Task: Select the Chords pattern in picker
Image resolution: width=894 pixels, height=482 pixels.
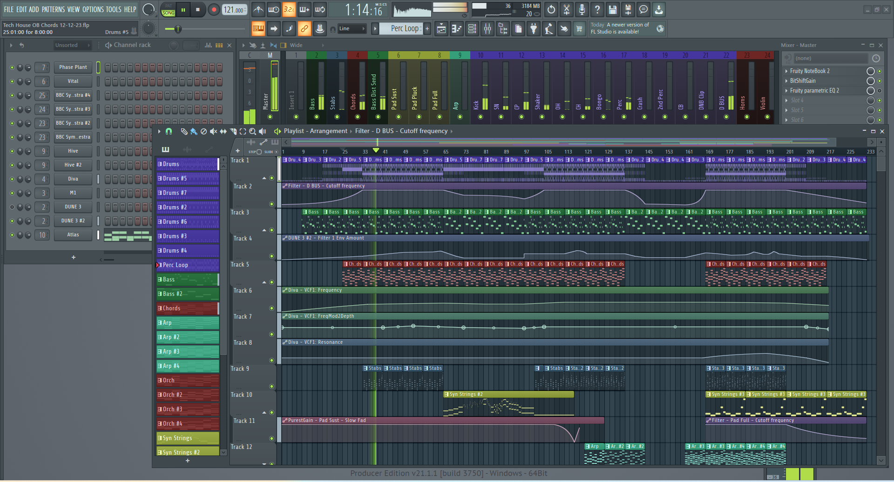Action: [x=188, y=308]
